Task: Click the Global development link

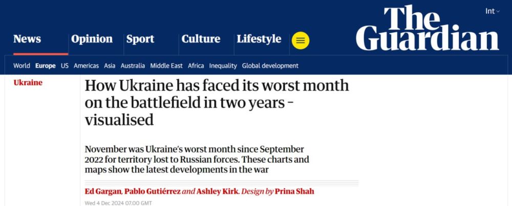Action: pyautogui.click(x=270, y=65)
